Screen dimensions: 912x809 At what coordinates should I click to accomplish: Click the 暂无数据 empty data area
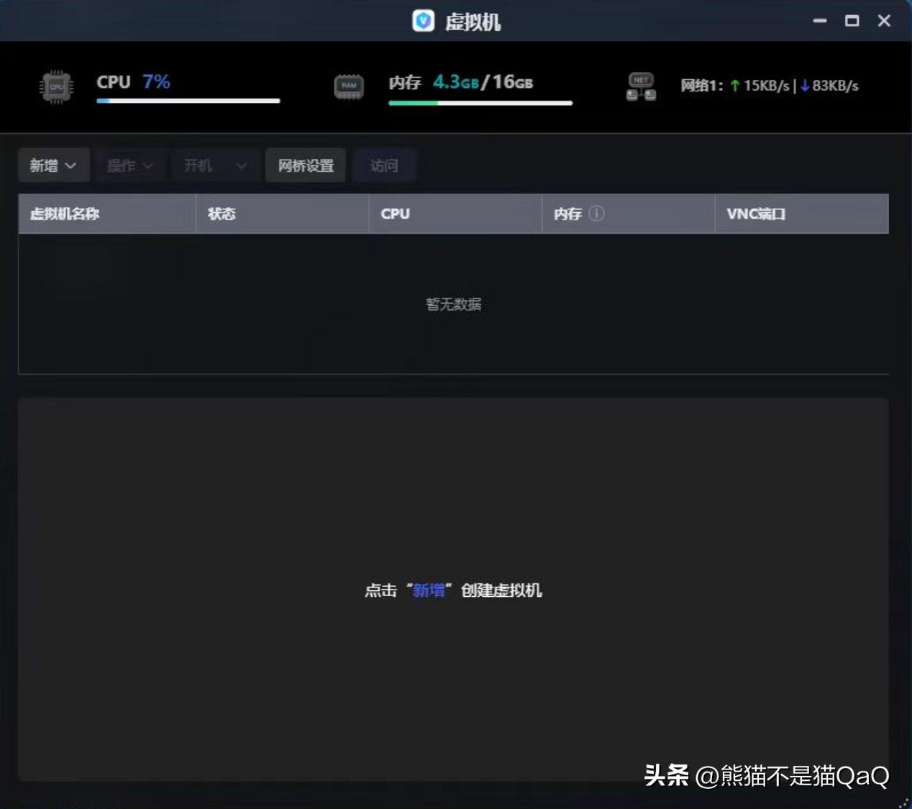453,304
